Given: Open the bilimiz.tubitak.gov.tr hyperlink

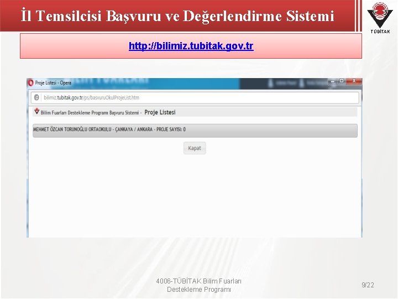Looking at the screenshot, I should [191, 46].
